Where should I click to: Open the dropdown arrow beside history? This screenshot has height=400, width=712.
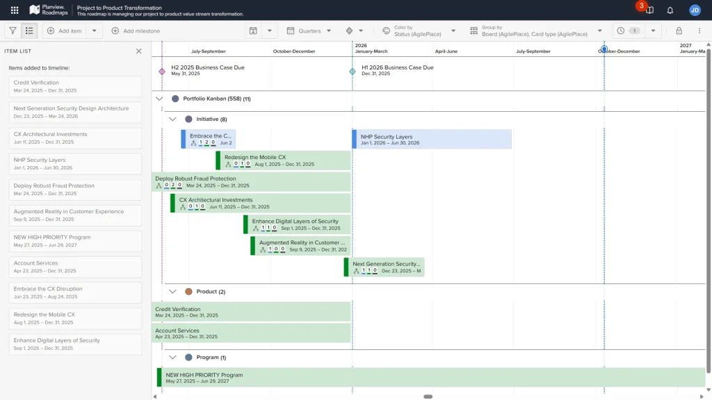654,31
